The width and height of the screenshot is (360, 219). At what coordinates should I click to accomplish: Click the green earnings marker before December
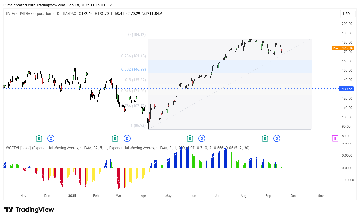pos(39,138)
